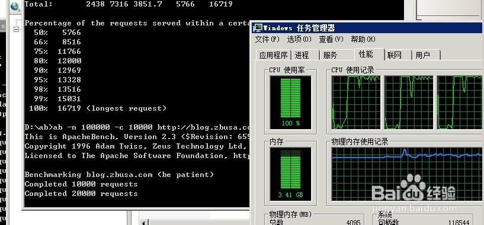This screenshot has width=484, height=225.
Task: Click 'Completed 20000 requests' line
Action: (x=81, y=194)
